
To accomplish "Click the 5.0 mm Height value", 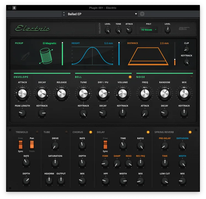I will (x=109, y=43).
